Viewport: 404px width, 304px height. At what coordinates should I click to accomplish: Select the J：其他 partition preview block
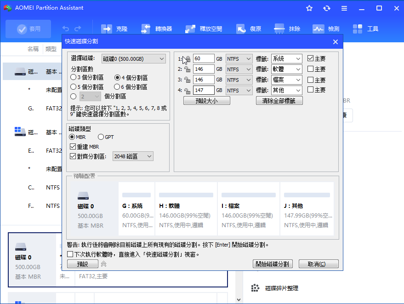click(x=307, y=209)
